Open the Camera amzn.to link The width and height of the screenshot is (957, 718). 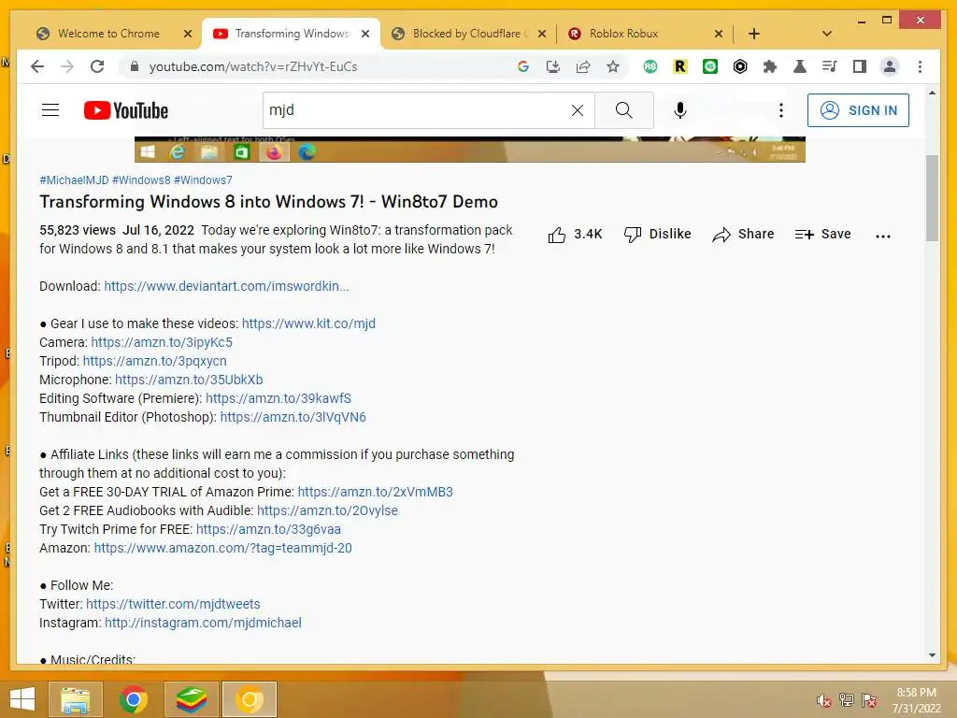pos(162,342)
